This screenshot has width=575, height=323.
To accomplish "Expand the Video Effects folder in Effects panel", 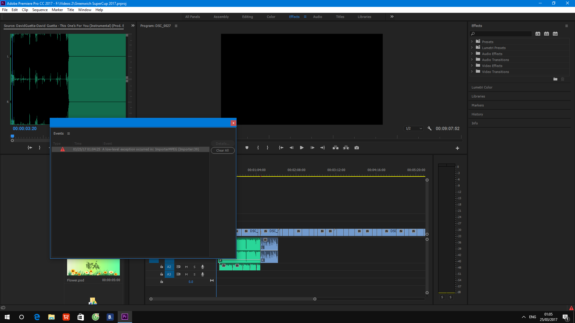I will tap(472, 66).
